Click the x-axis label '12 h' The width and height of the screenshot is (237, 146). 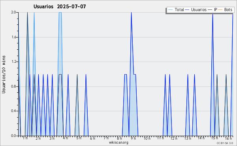click(174, 138)
